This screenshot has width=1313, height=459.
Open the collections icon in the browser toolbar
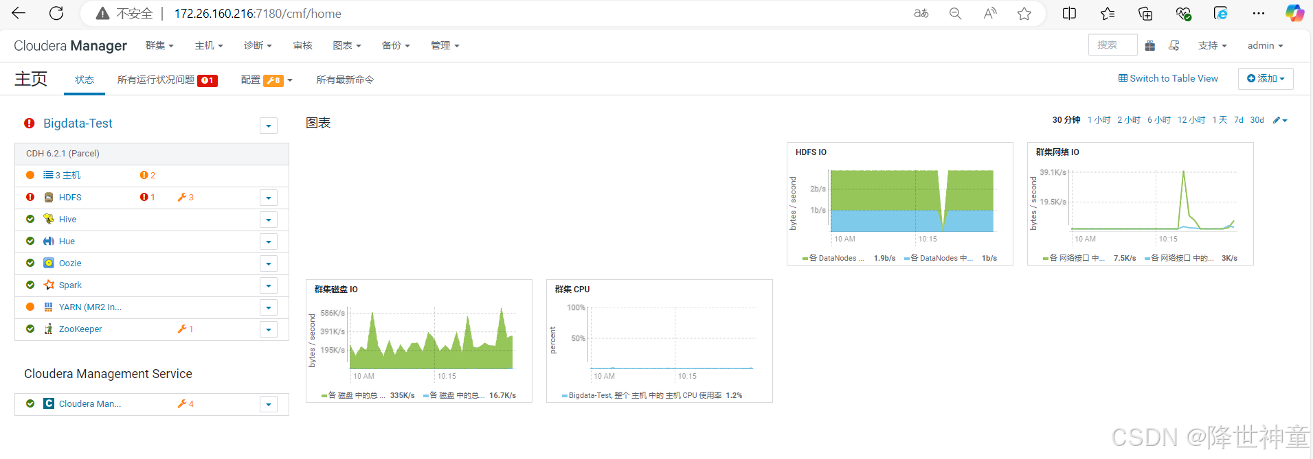(x=1145, y=13)
